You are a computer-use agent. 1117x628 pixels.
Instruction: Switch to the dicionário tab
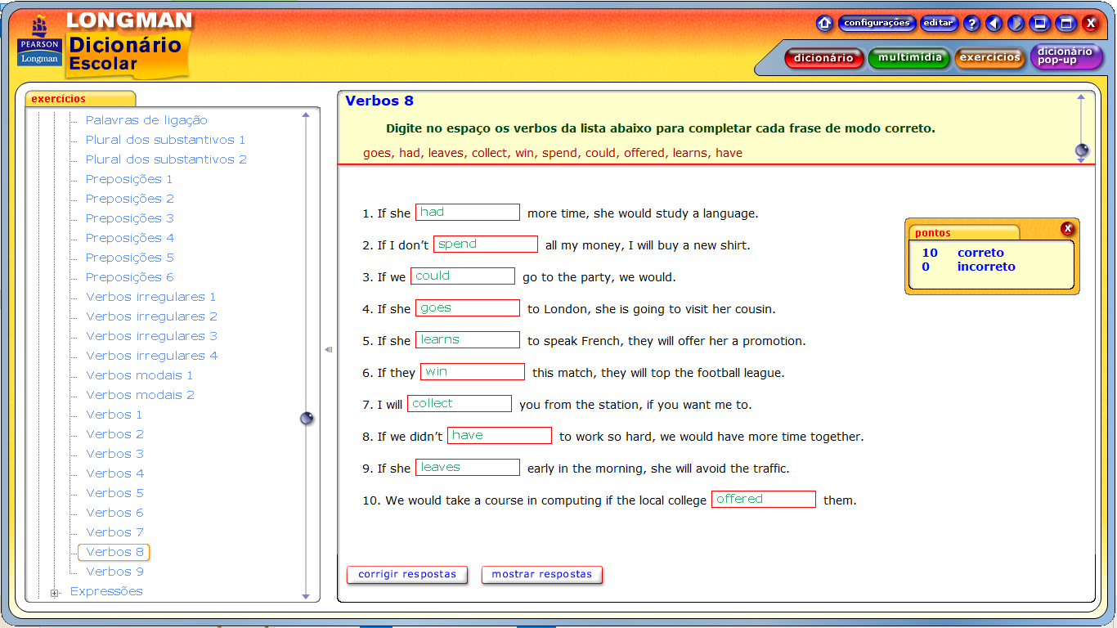coord(823,58)
